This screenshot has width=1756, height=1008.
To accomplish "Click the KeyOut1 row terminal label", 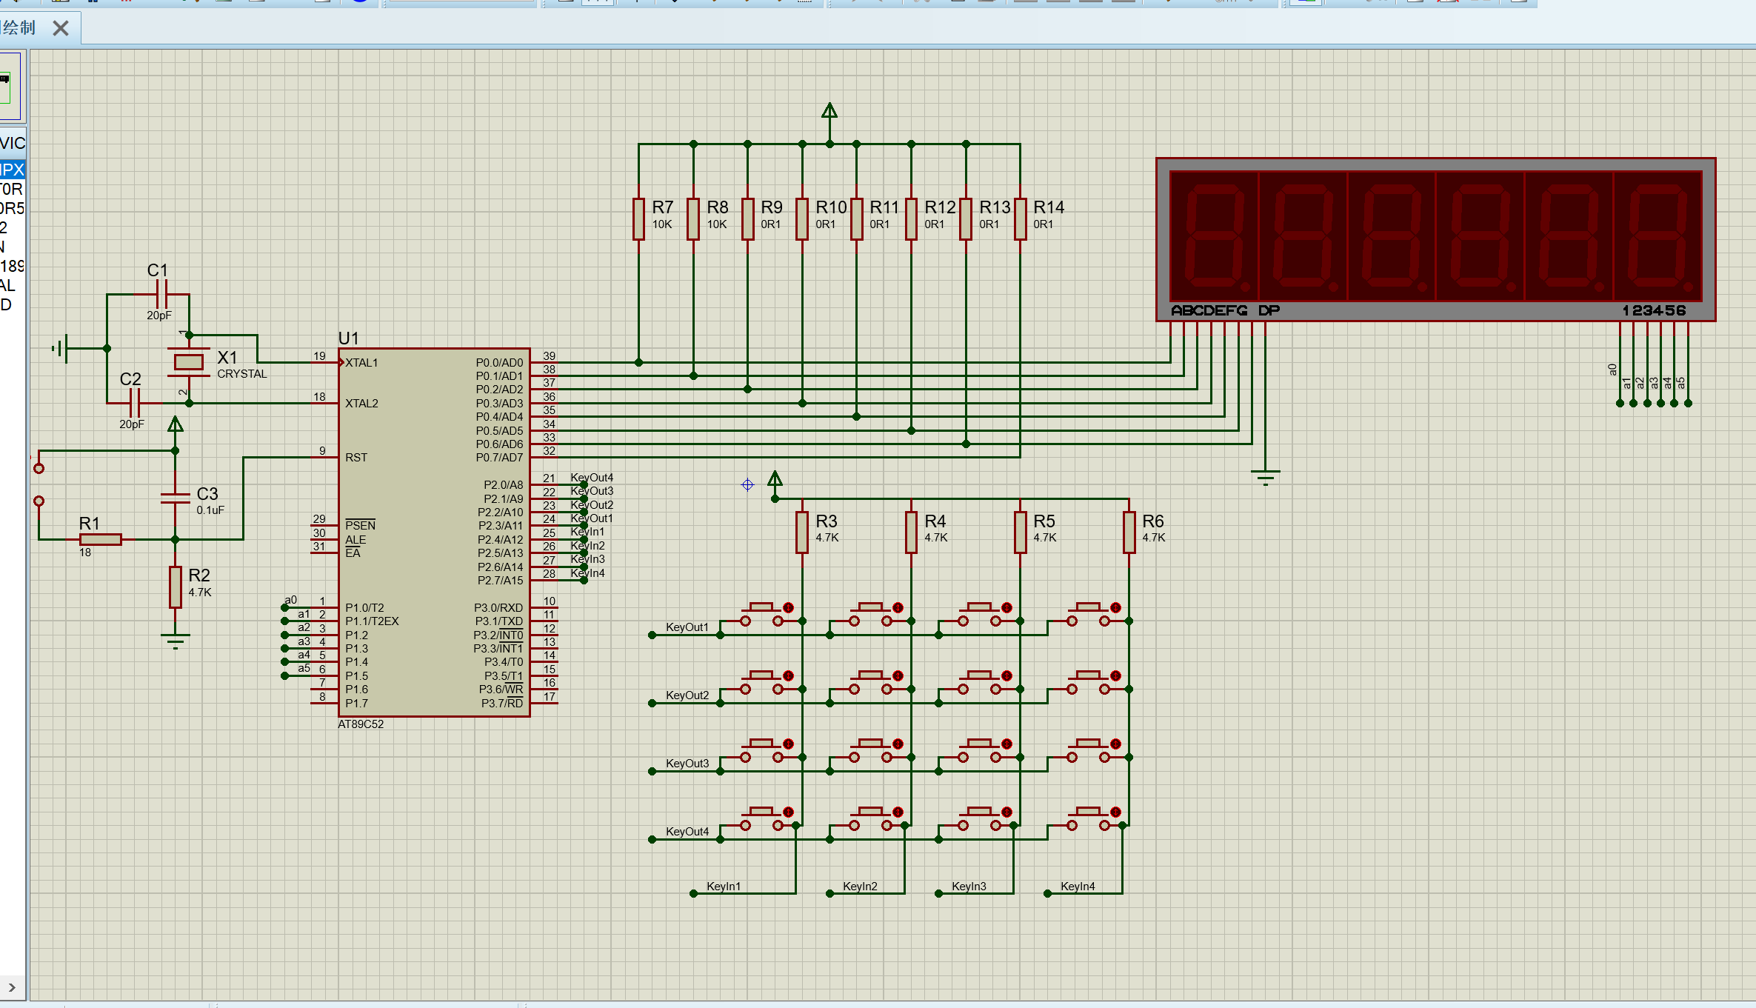I will click(x=687, y=627).
